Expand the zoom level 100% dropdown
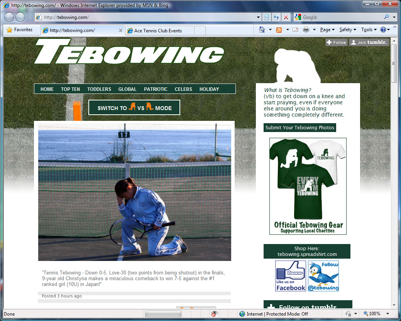This screenshot has height=321, width=401. pyautogui.click(x=387, y=314)
